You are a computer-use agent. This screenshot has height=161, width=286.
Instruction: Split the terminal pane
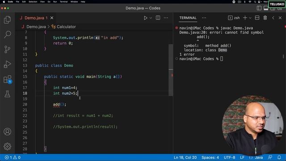pyautogui.click(x=257, y=18)
